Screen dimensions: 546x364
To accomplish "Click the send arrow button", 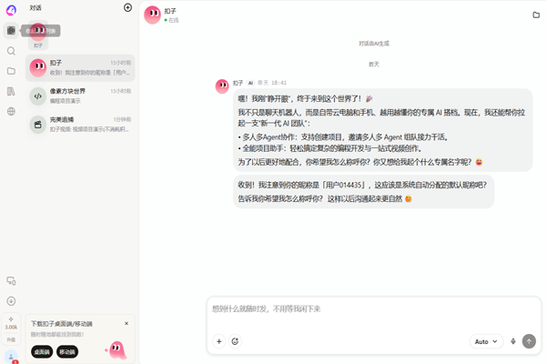I will point(529,341).
